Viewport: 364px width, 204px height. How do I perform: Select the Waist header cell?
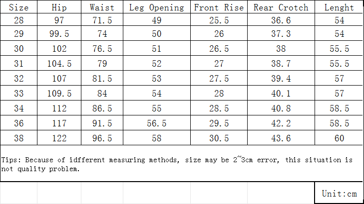102,7
